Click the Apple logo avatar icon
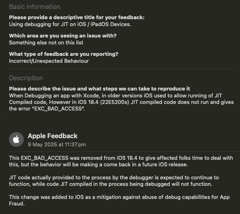Viewport: 240px width, 214px height. click(x=16, y=139)
